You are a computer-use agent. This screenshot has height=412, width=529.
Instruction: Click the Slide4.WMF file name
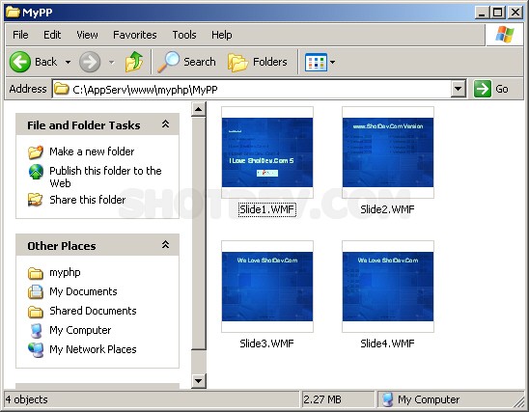point(388,343)
